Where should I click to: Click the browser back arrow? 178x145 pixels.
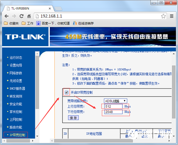point(6,16)
